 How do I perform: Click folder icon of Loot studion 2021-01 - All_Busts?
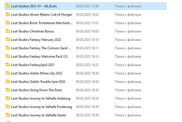point(8,6)
